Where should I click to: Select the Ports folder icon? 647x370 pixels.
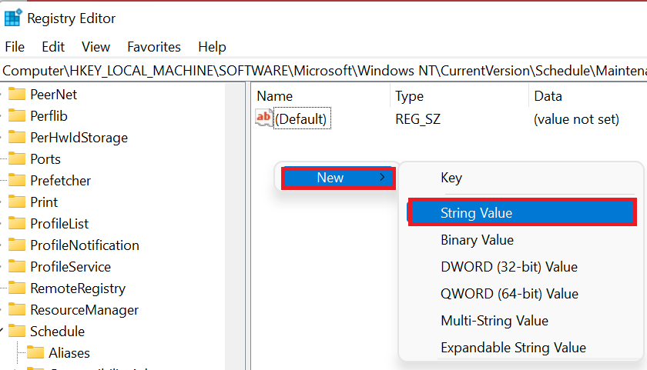click(x=17, y=158)
